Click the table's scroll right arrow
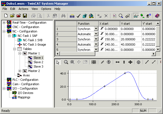The width and height of the screenshot is (163, 114). point(154,54)
